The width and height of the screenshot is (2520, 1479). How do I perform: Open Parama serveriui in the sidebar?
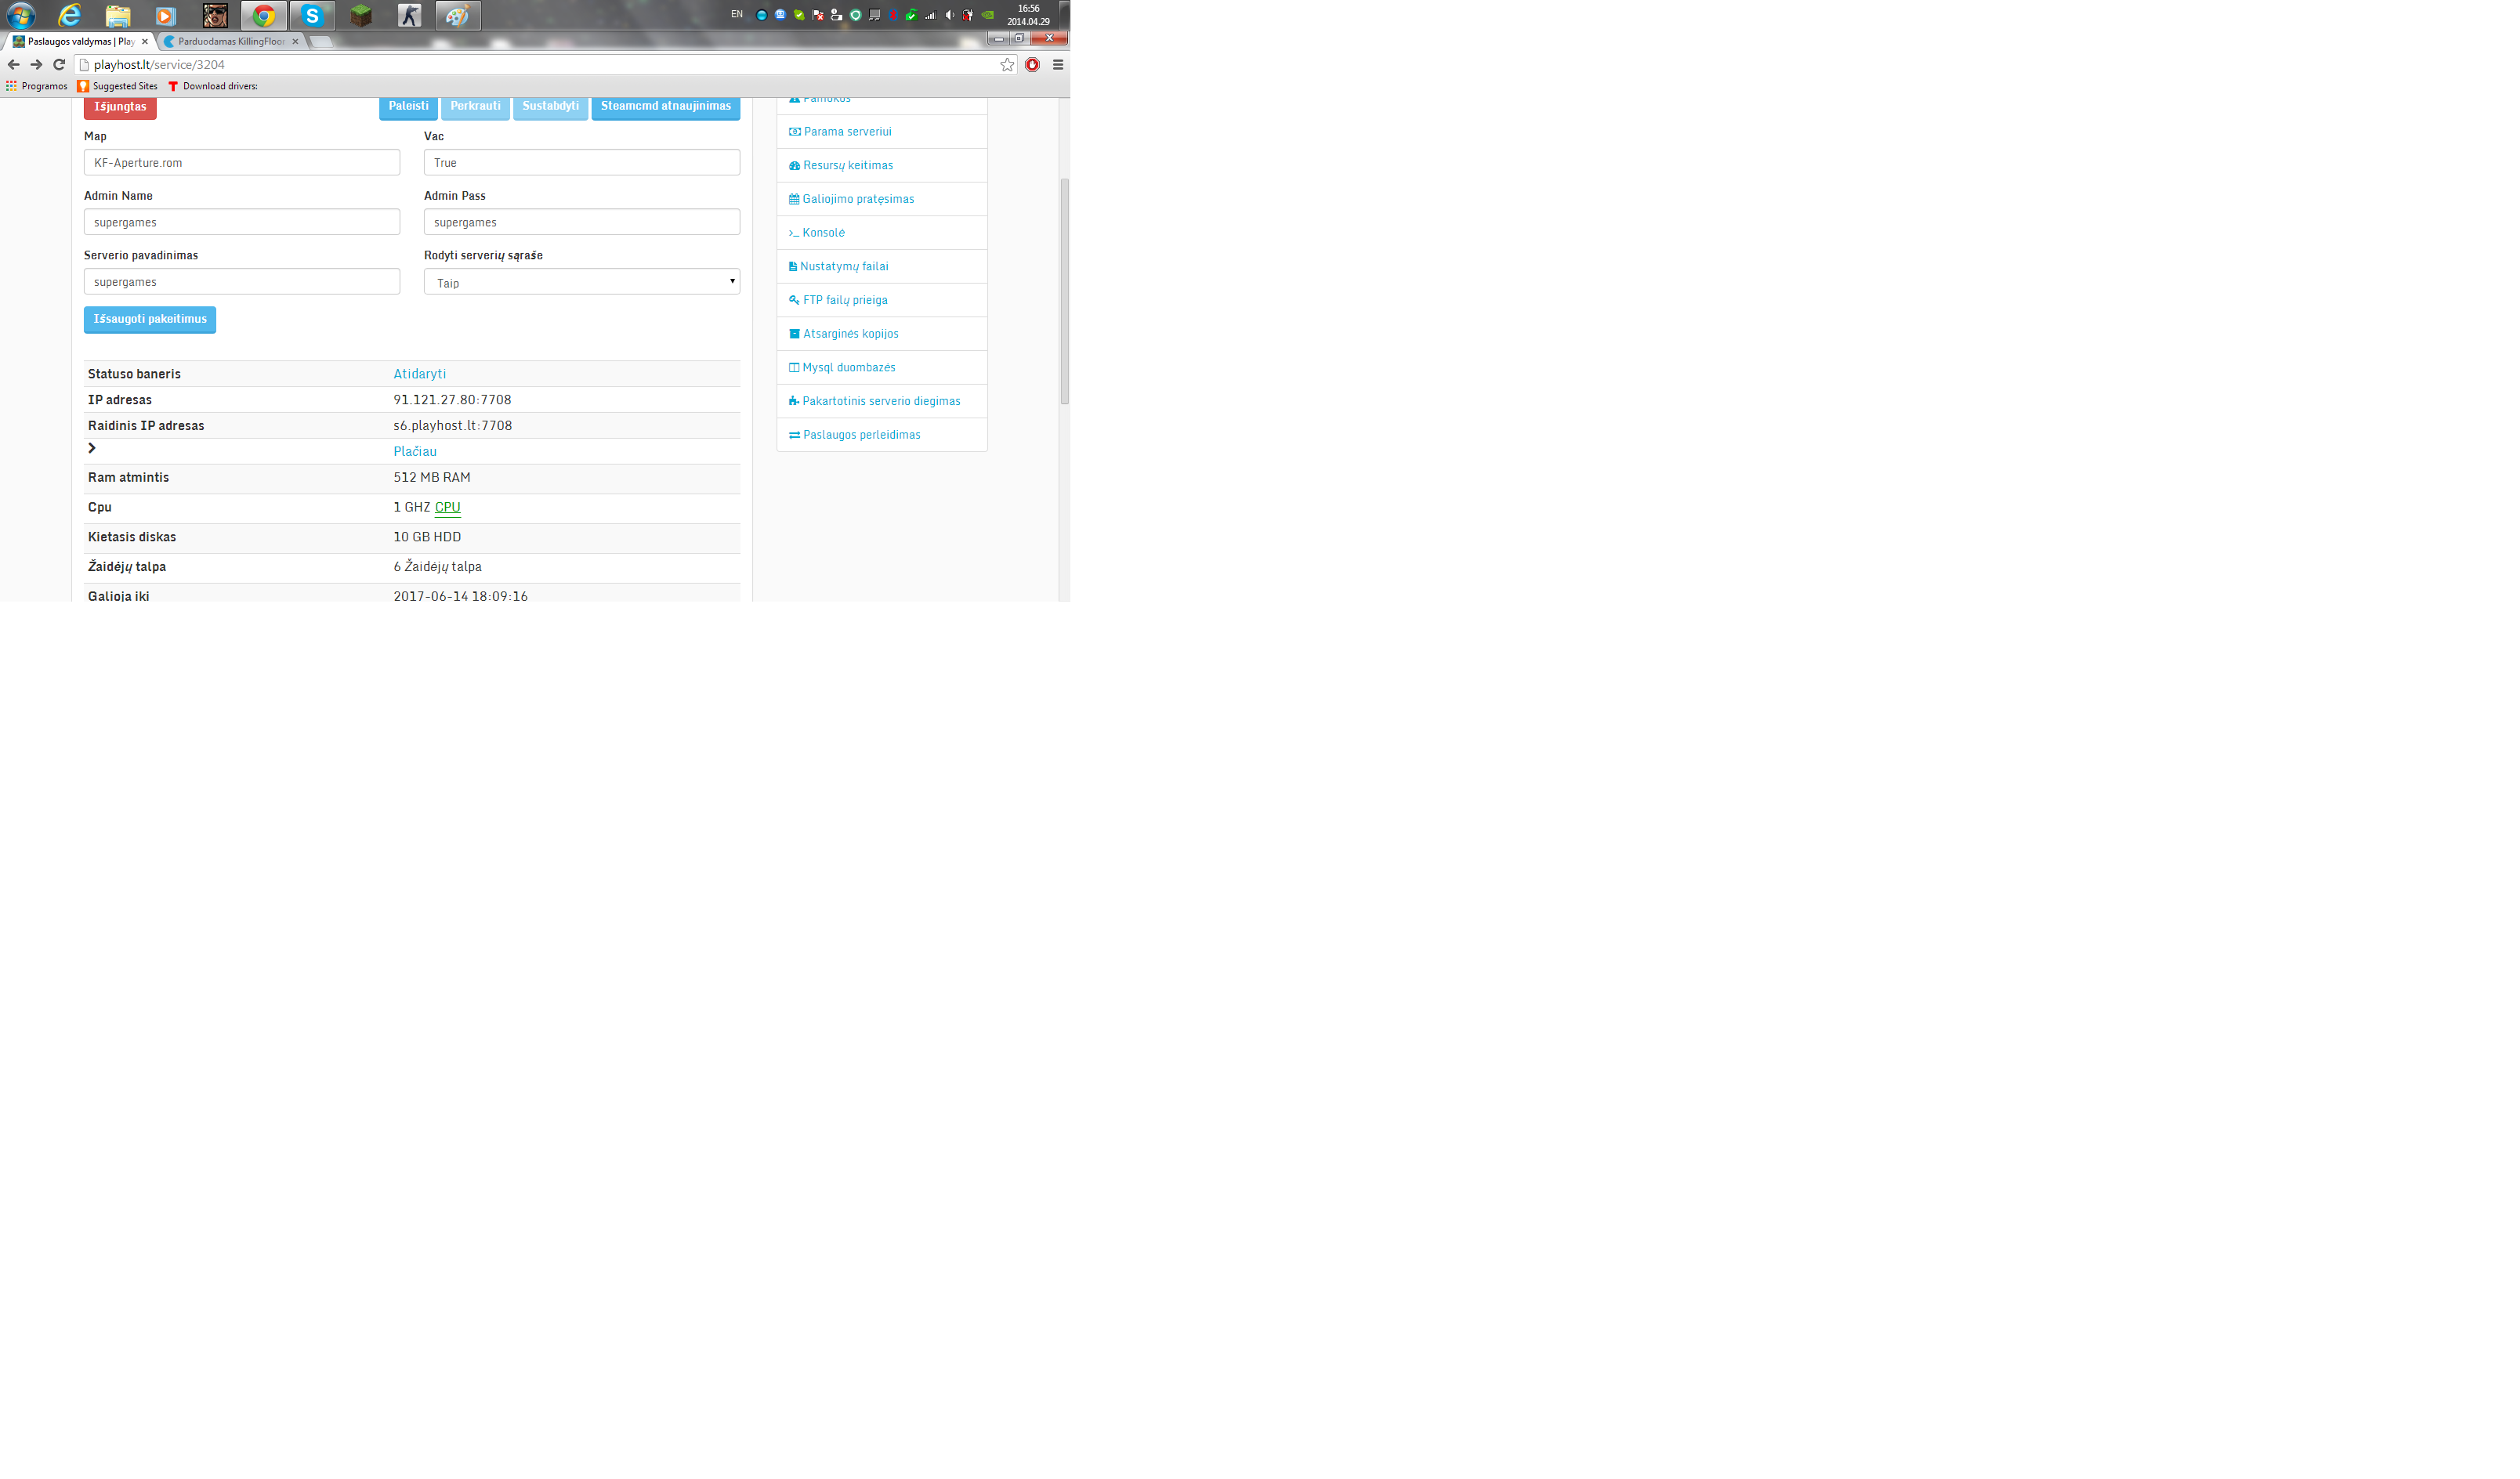click(882, 132)
